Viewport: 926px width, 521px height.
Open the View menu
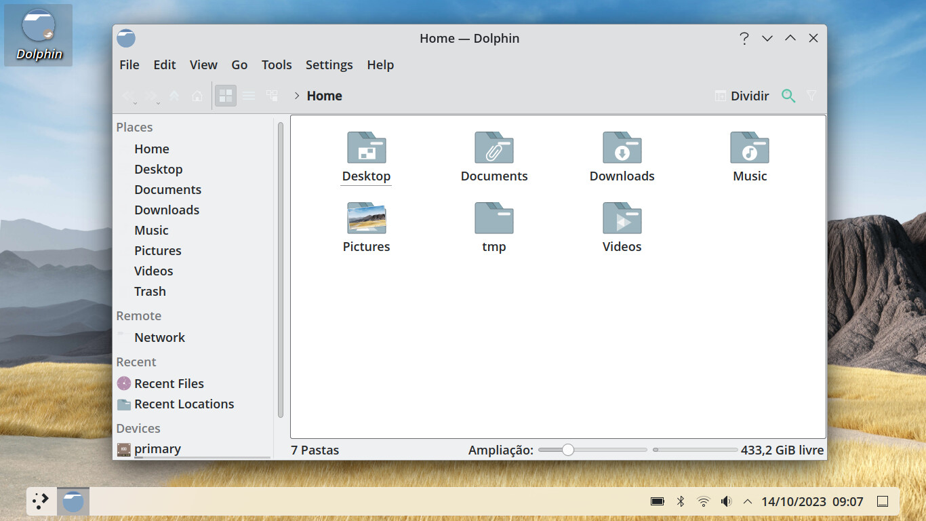(x=203, y=64)
